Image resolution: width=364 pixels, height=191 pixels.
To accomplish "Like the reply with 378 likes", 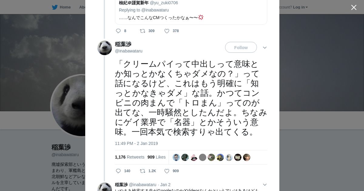I will click(167, 31).
